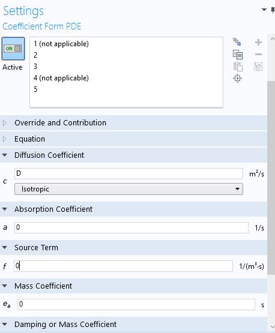Click the Paste Selection icon
This screenshot has height=333, width=275.
point(238,67)
